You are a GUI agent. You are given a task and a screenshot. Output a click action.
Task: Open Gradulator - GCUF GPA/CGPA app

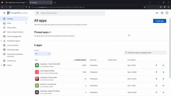click(50, 64)
